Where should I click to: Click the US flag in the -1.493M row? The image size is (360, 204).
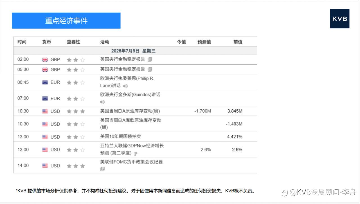tap(45, 124)
